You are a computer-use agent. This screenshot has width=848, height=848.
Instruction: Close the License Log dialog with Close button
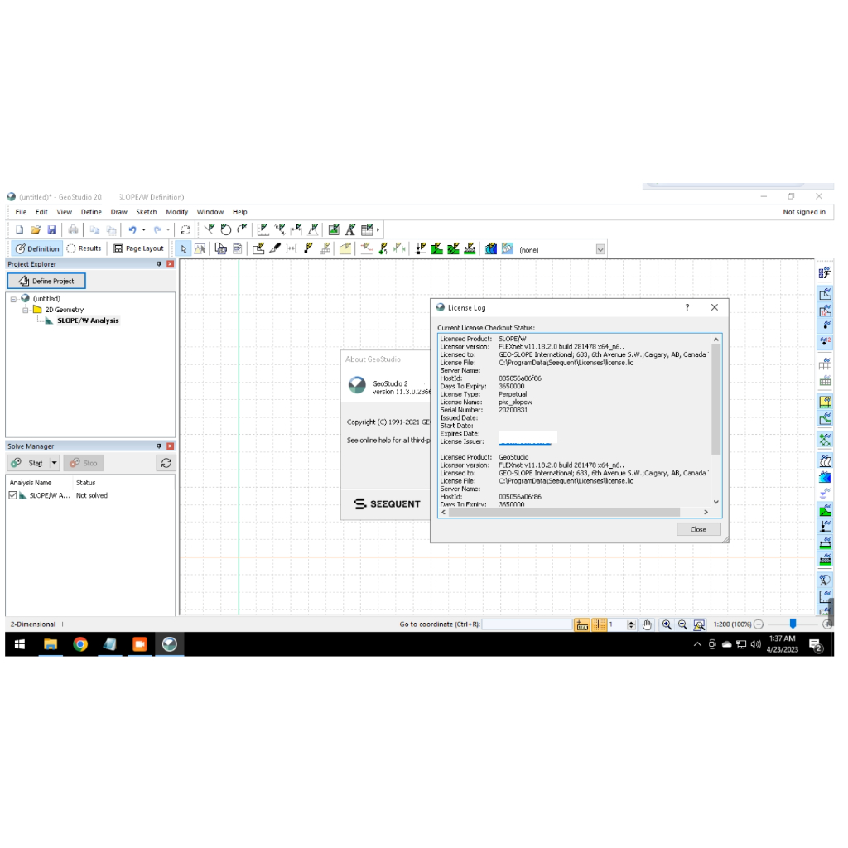[698, 529]
